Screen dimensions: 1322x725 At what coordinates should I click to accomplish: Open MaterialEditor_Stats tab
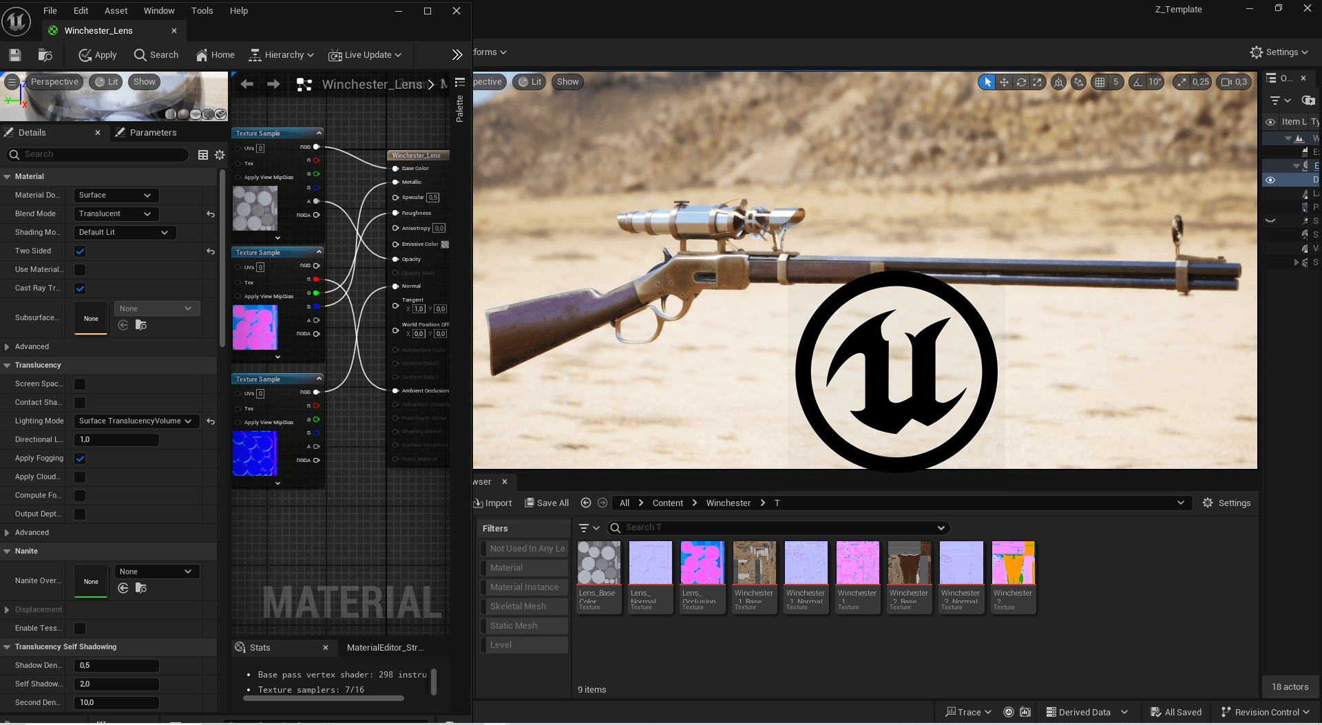coord(385,648)
